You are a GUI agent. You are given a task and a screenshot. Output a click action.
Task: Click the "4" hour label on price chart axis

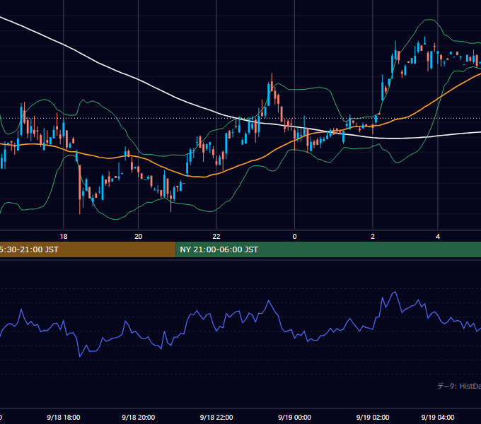pos(438,237)
